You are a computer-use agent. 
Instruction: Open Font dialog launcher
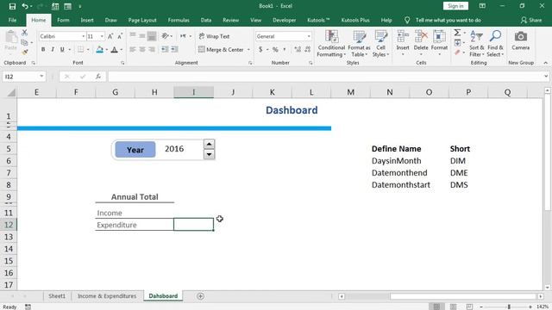point(122,63)
